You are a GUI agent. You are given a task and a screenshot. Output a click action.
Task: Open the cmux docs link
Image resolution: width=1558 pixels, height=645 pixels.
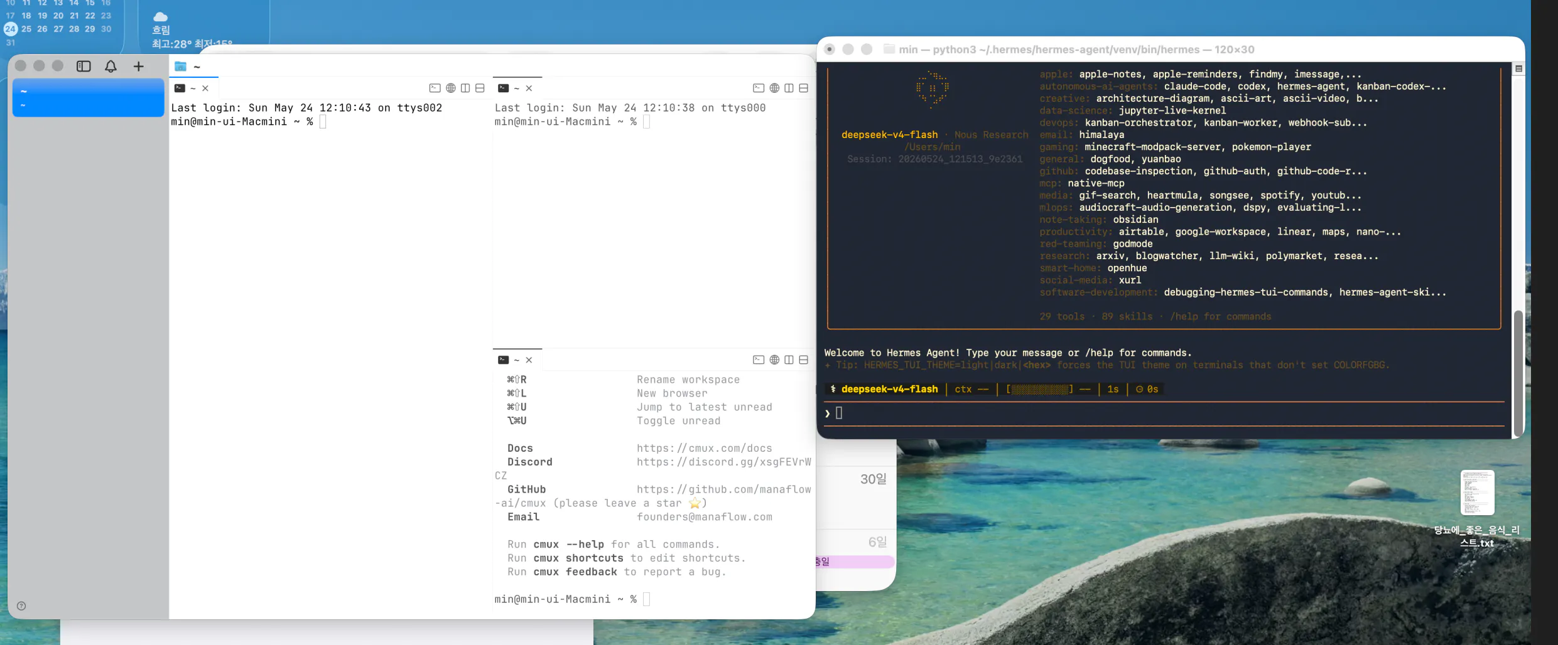pyautogui.click(x=704, y=448)
